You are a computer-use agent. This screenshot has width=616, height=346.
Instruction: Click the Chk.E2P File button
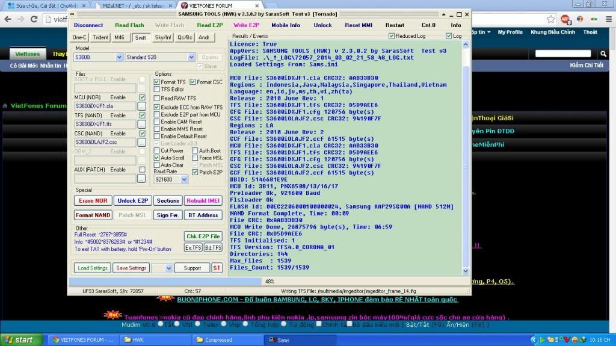(203, 236)
